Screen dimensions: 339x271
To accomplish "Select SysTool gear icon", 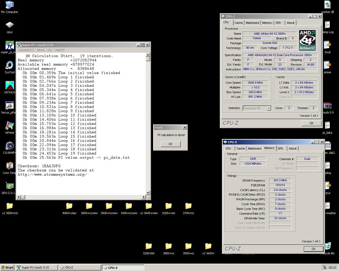I will coord(10,67).
